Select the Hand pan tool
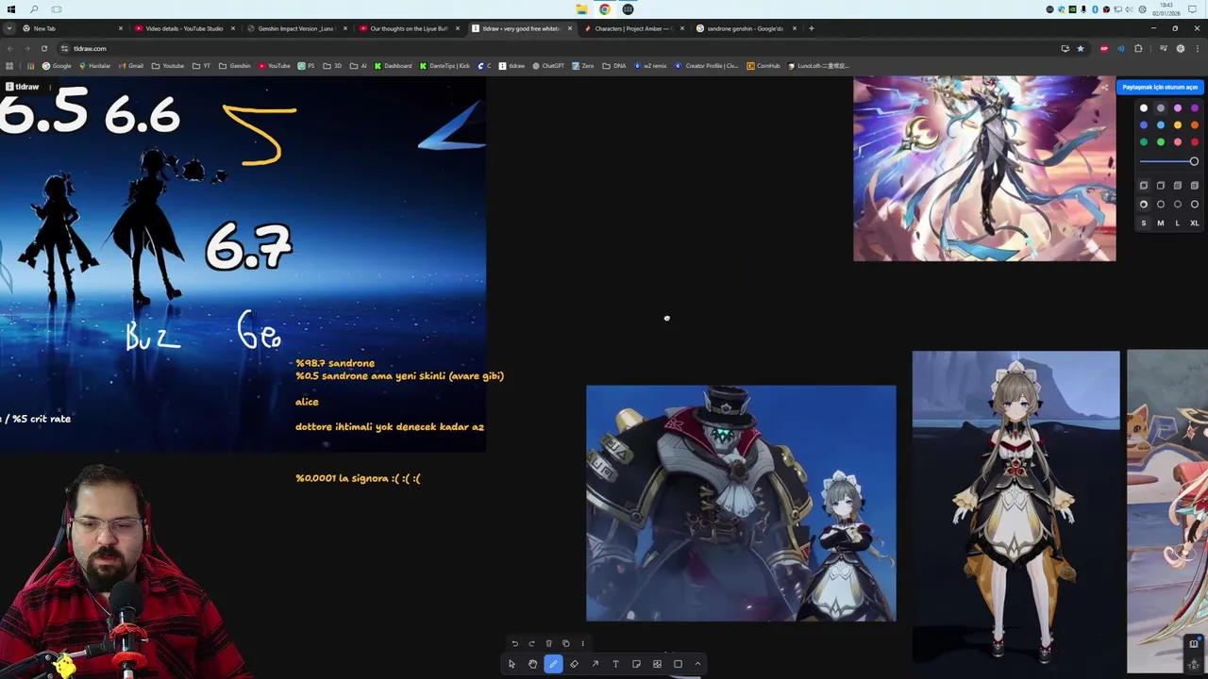This screenshot has width=1208, height=679. pyautogui.click(x=532, y=664)
